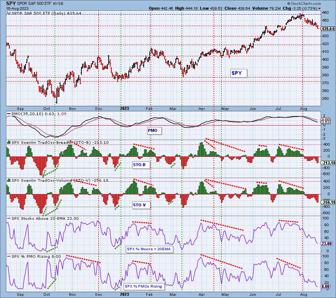Click the STO-V label box

point(141,205)
